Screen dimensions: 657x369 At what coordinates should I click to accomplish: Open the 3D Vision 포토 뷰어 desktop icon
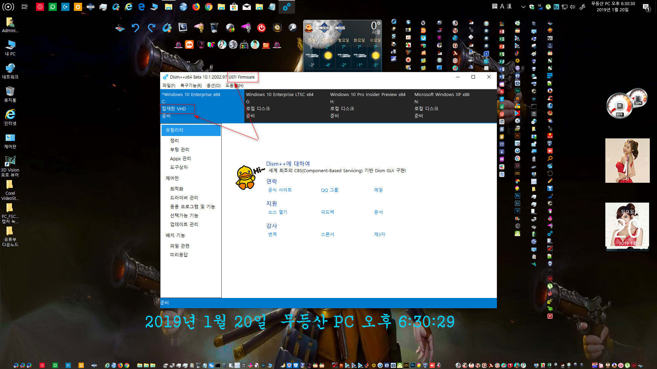tap(10, 166)
